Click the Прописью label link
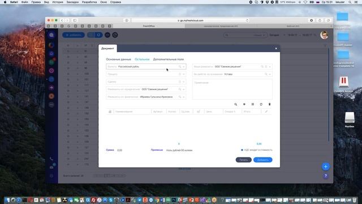The height and width of the screenshot is (204, 362). tap(157, 150)
